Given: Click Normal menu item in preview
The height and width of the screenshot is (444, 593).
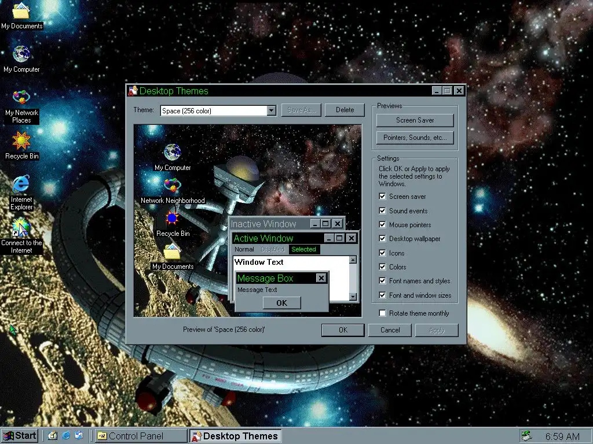Looking at the screenshot, I should 244,249.
